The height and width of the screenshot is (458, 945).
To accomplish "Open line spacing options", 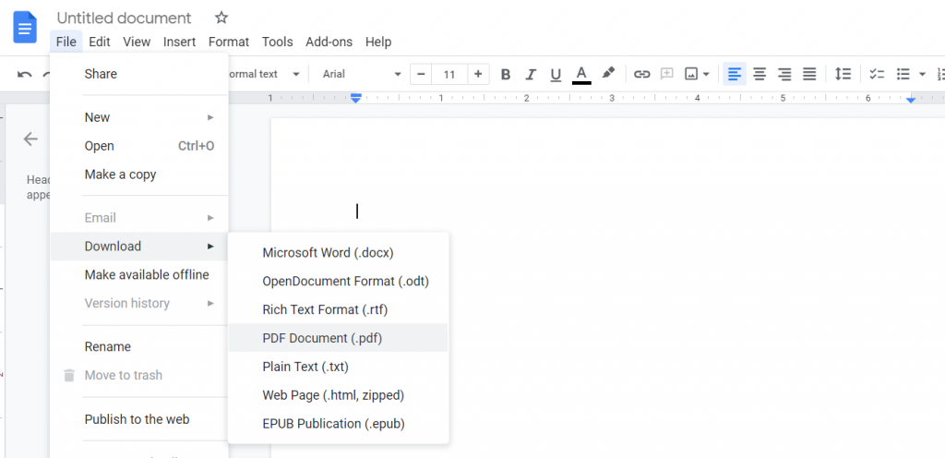I will [x=843, y=74].
